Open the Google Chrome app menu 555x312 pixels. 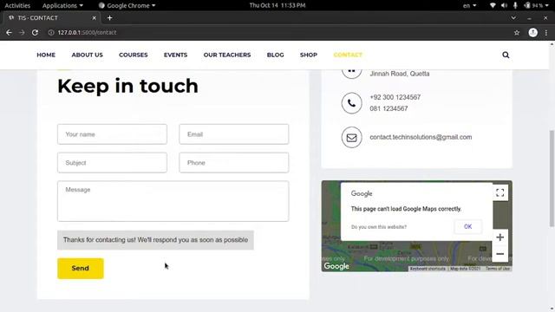[127, 5]
